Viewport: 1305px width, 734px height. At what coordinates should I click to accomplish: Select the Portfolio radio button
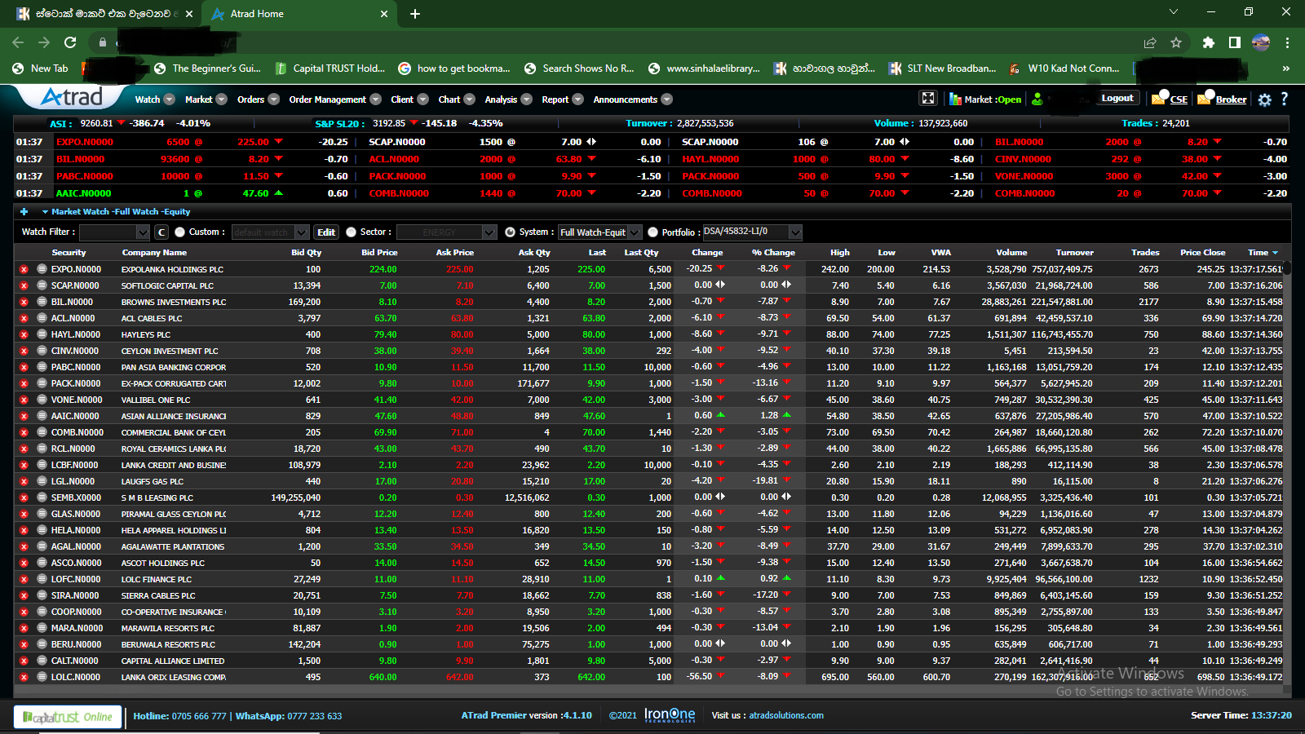[x=652, y=232]
